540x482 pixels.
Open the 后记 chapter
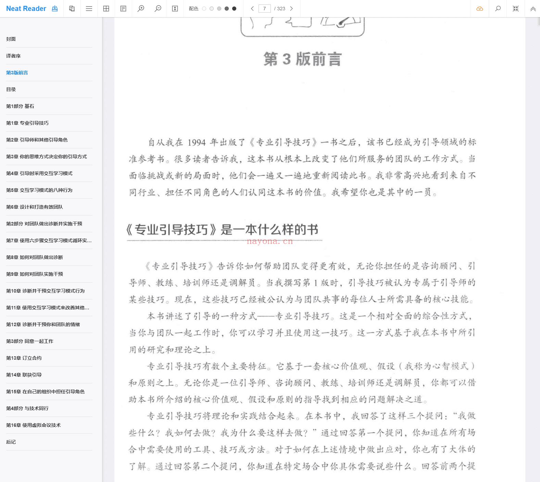pos(49,442)
